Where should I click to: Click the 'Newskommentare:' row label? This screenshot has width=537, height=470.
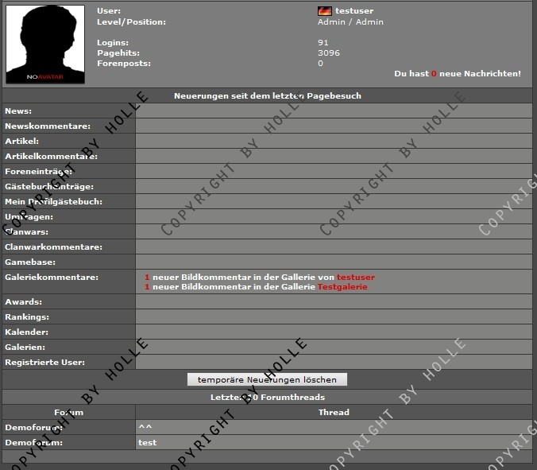(48, 126)
